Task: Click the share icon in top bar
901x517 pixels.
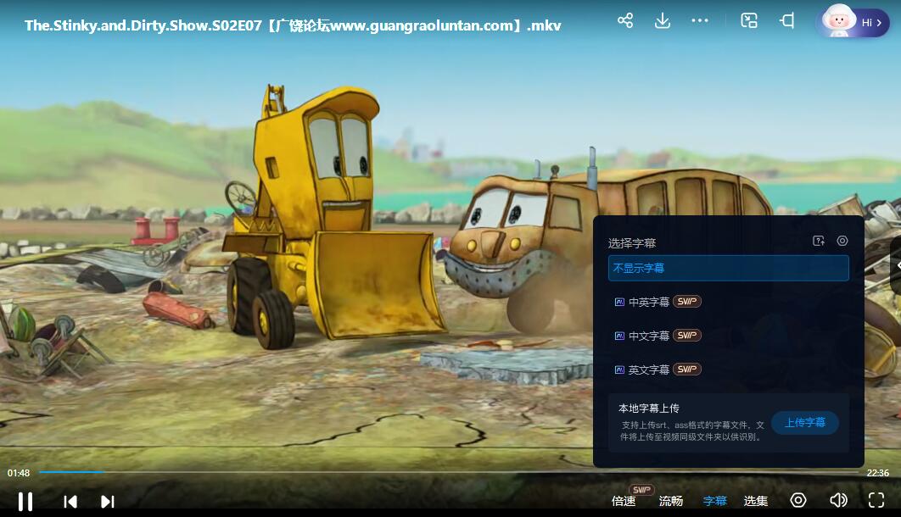Action: (x=625, y=20)
